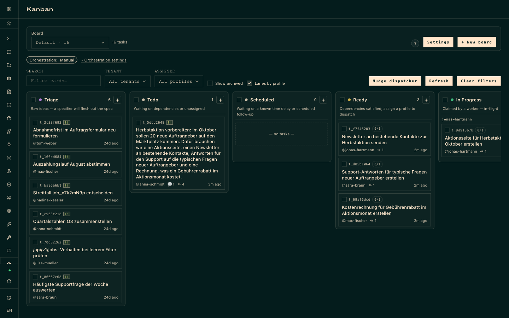
Task: Select all cards in Triage column checkbox
Action: (x=33, y=100)
